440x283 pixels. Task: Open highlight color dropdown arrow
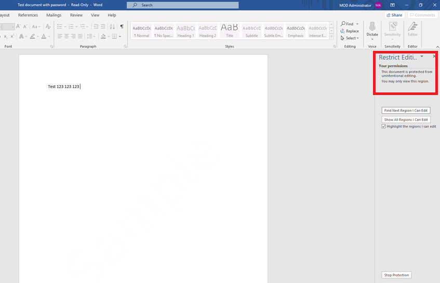tap(37, 36)
